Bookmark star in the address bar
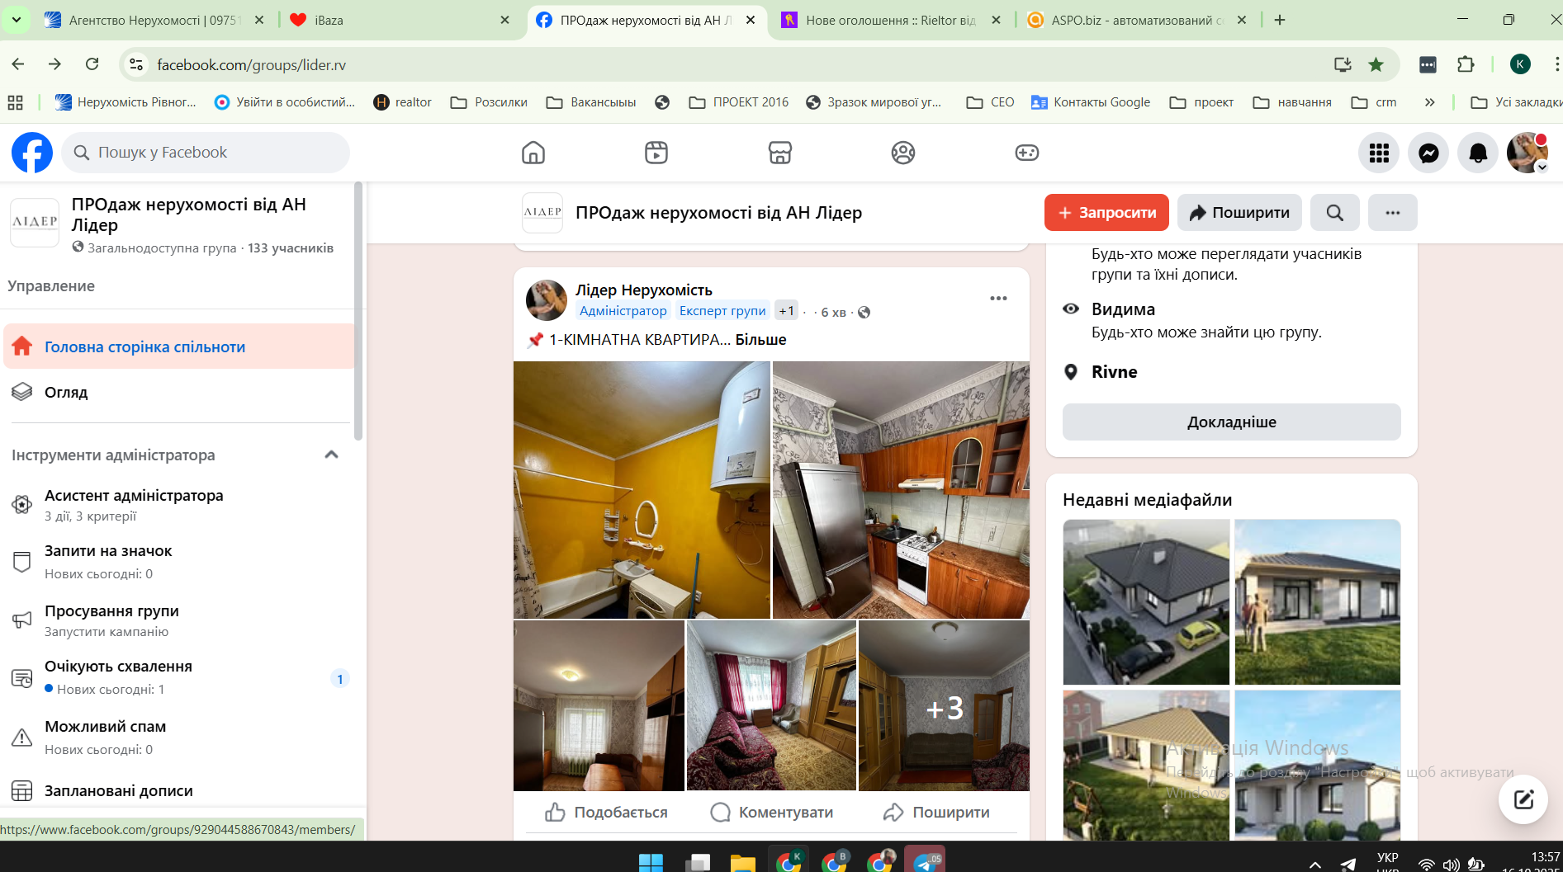Image resolution: width=1563 pixels, height=872 pixels. pyautogui.click(x=1376, y=64)
